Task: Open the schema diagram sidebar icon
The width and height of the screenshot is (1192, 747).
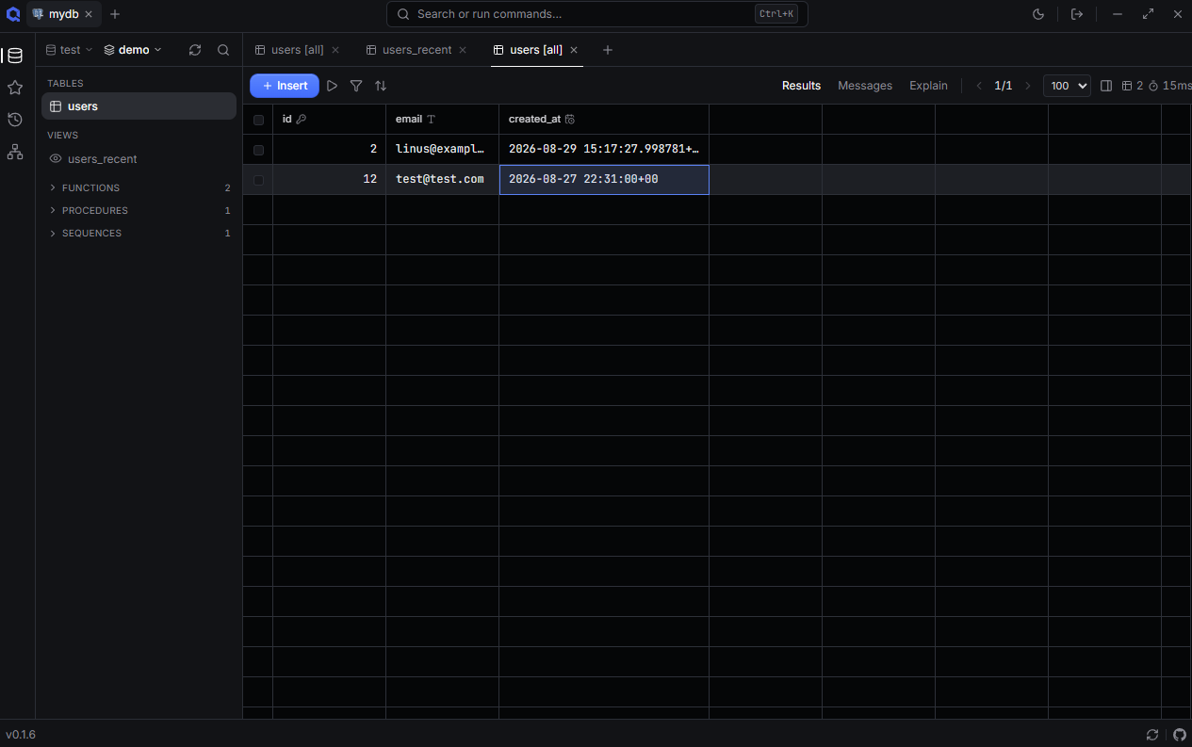Action: (15, 152)
